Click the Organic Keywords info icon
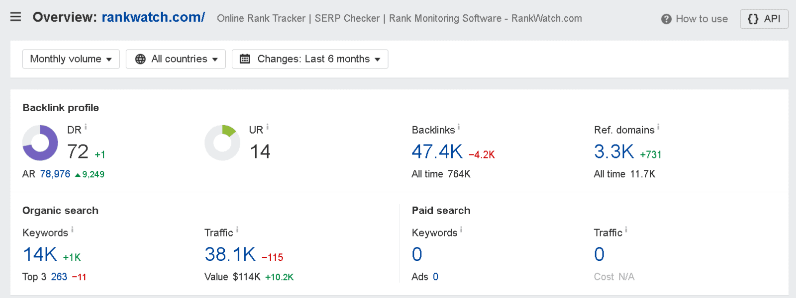 pyautogui.click(x=72, y=229)
